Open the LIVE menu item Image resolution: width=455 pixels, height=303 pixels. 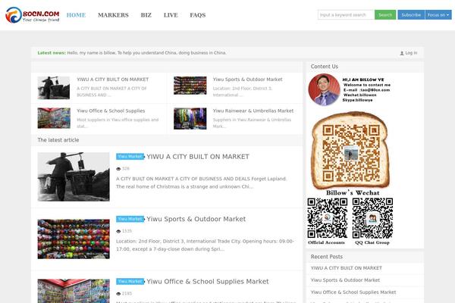coord(171,15)
